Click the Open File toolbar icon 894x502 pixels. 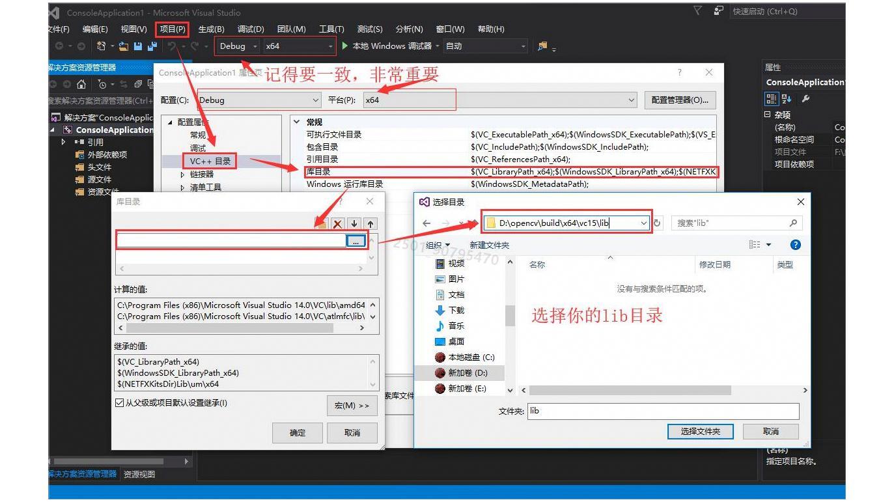click(x=123, y=46)
